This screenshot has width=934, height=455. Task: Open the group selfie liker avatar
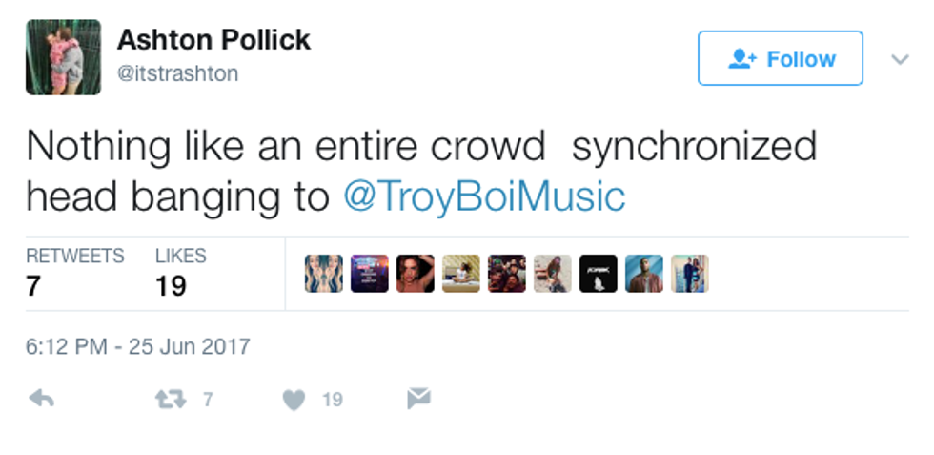(x=507, y=274)
